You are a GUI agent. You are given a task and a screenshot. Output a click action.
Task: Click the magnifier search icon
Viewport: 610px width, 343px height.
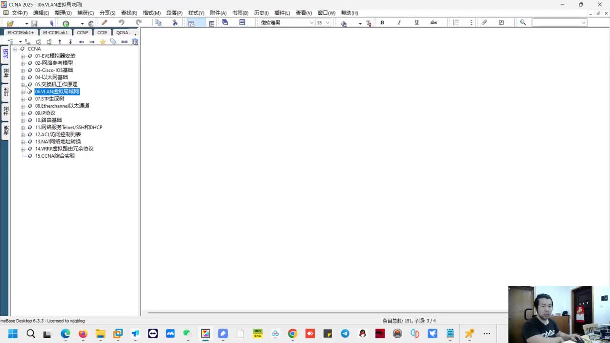523,22
